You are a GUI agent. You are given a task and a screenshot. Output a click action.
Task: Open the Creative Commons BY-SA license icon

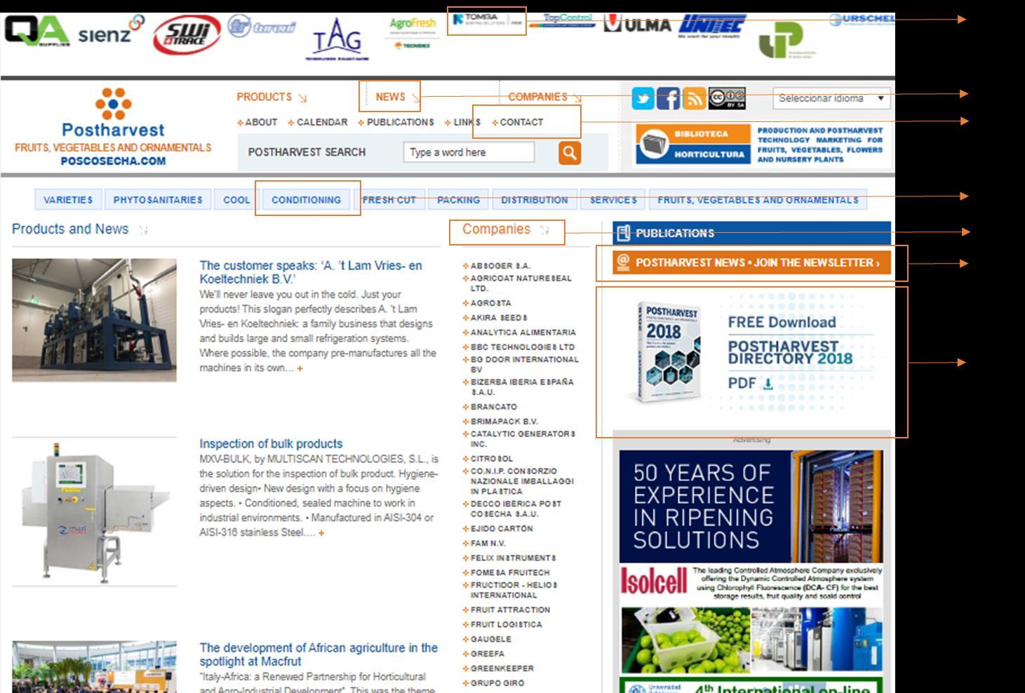[727, 99]
